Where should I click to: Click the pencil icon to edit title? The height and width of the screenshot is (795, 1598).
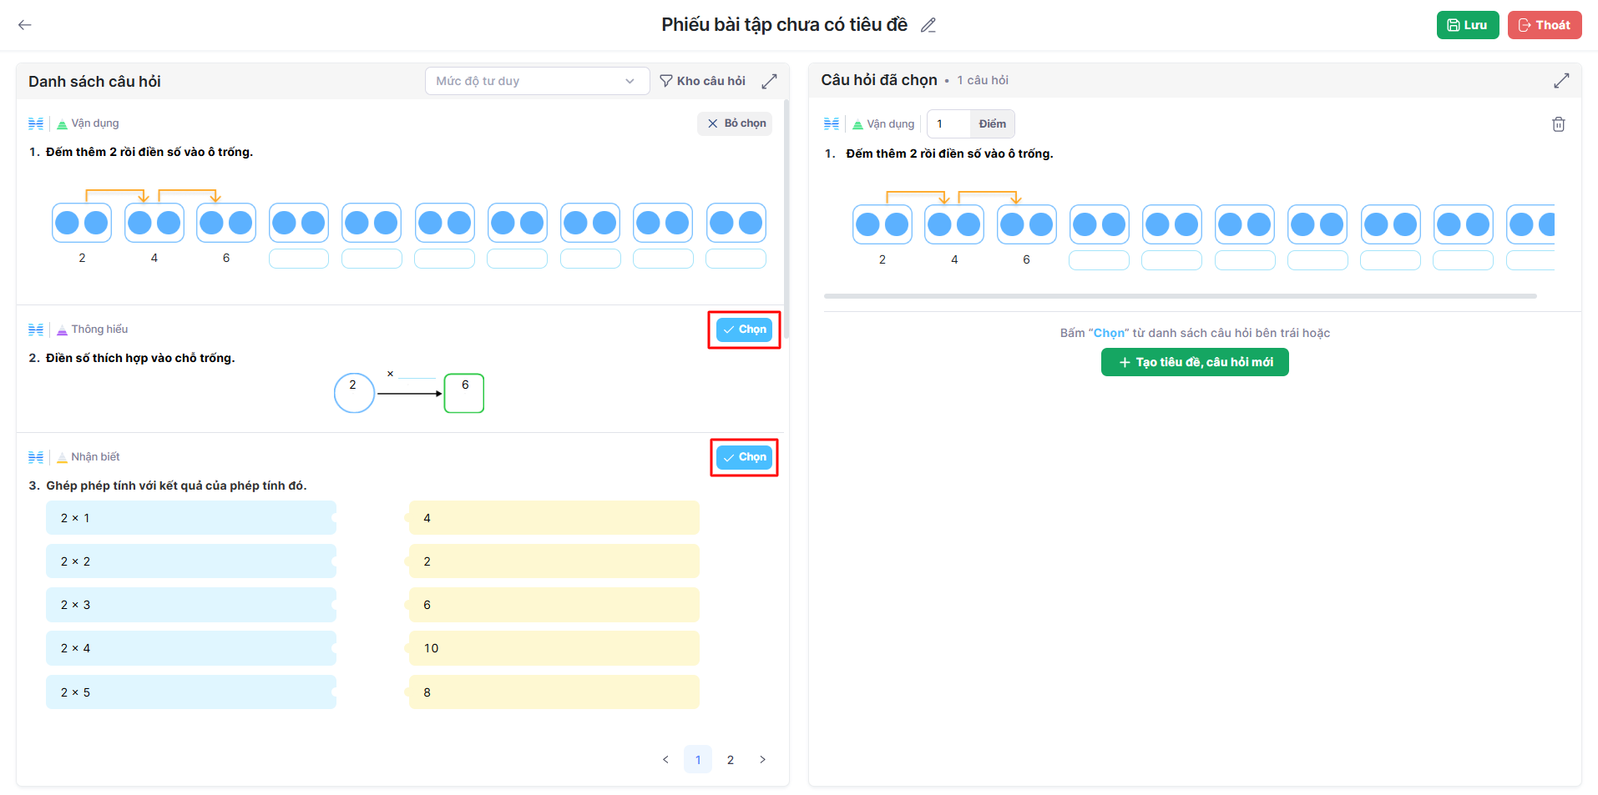928,25
